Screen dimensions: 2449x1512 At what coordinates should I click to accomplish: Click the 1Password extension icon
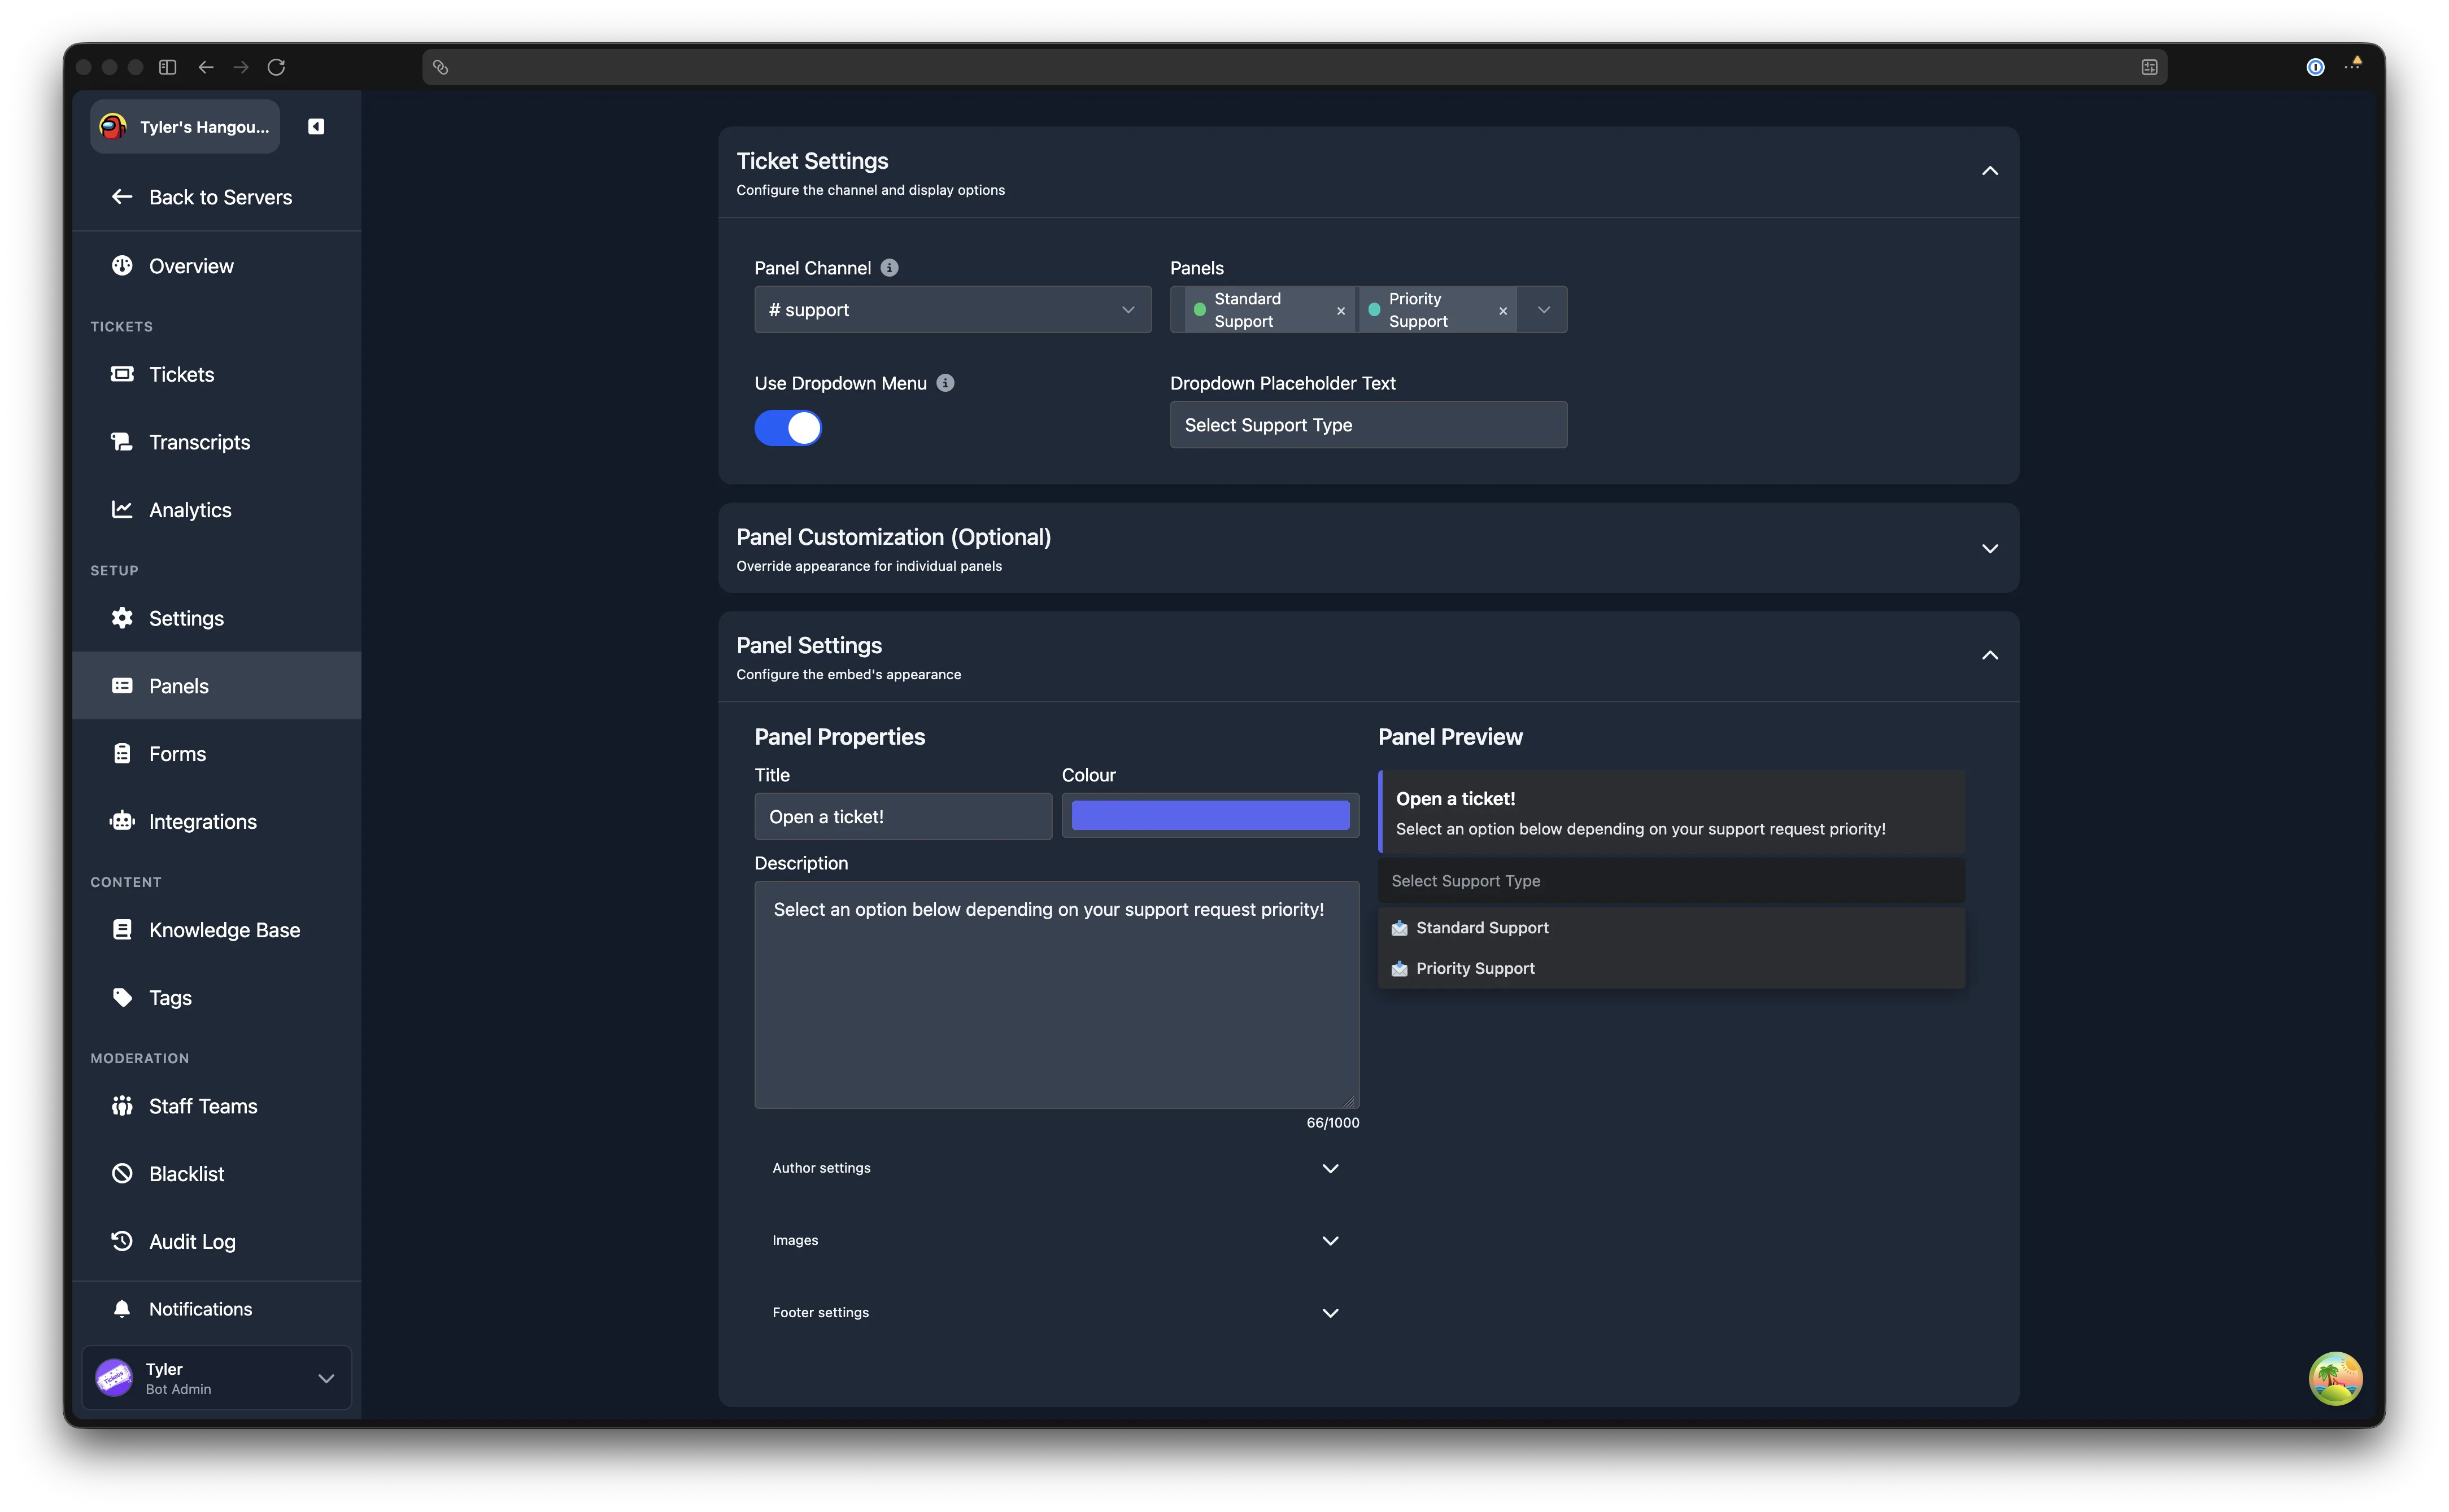point(2315,67)
